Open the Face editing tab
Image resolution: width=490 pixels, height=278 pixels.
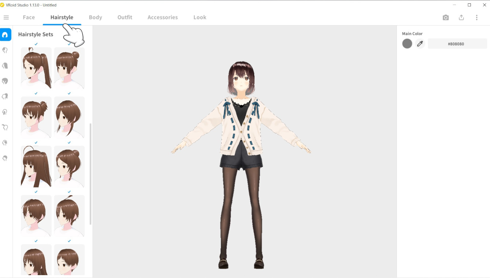[29, 17]
